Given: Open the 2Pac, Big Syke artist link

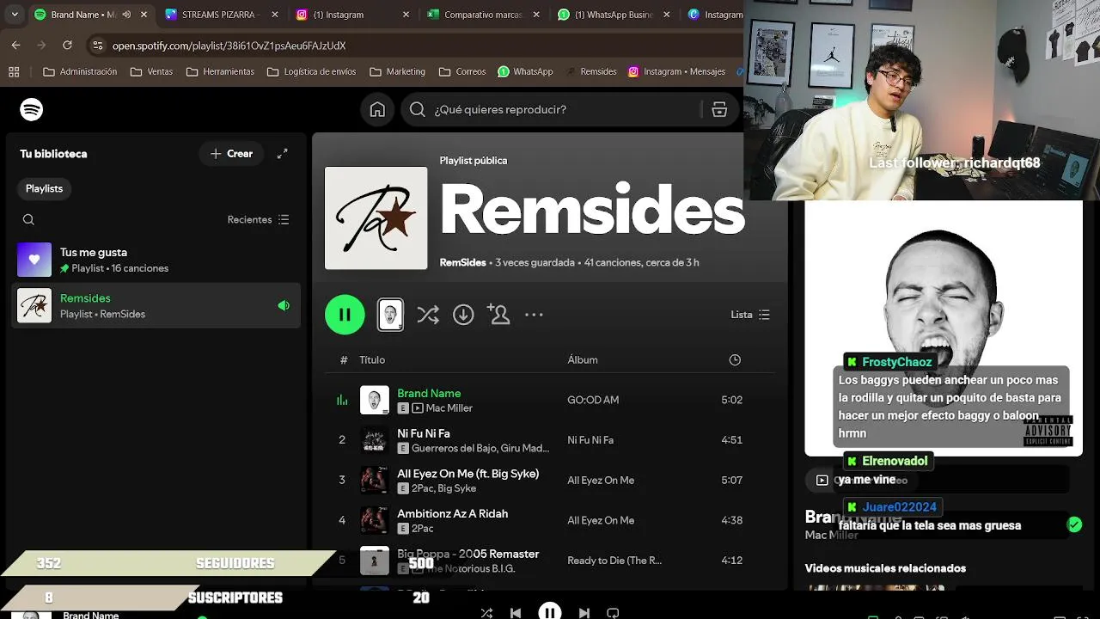Looking at the screenshot, I should pos(443,488).
